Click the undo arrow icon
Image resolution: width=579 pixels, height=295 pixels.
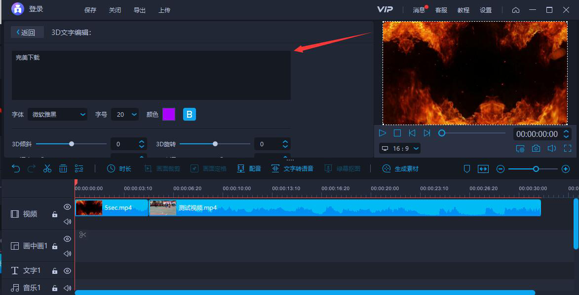(16, 168)
